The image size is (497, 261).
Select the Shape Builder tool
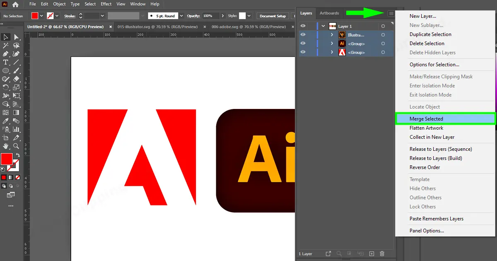point(6,104)
